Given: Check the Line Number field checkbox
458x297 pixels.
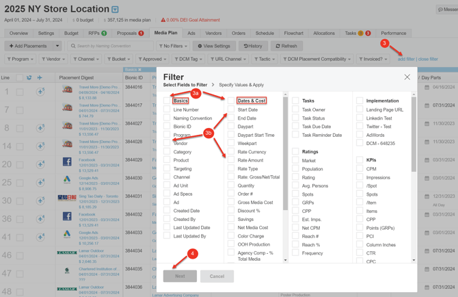Looking at the screenshot, I should [167, 109].
